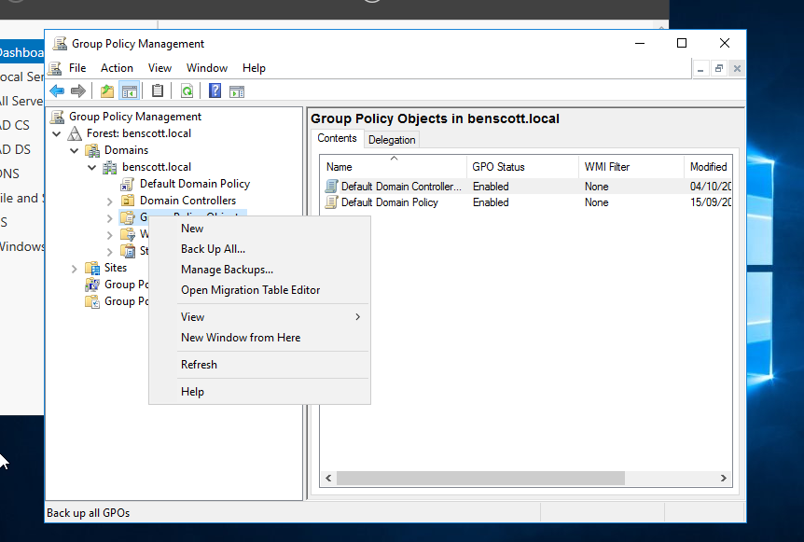Choose Help in the context menu
804x542 pixels.
259,392
